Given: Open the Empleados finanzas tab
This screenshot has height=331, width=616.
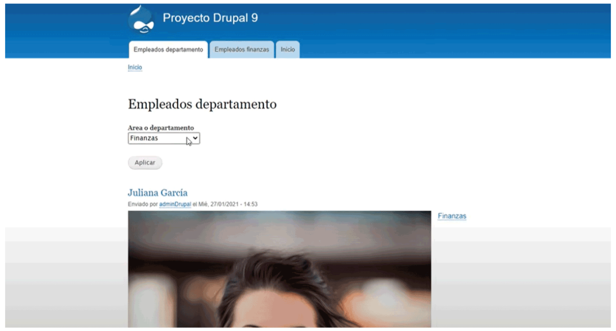Looking at the screenshot, I should [242, 49].
